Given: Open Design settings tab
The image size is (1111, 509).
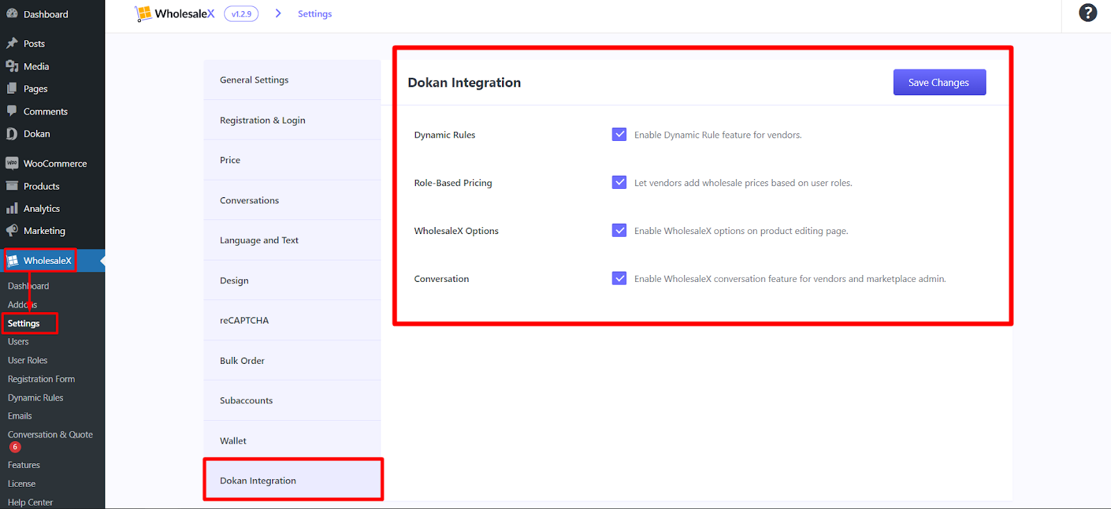Looking at the screenshot, I should coord(292,281).
